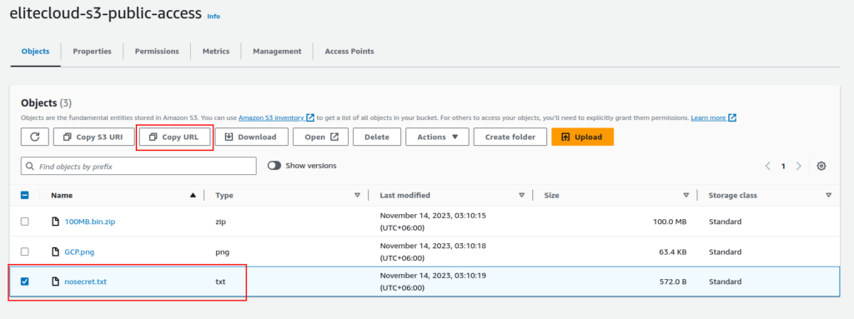
Task: Click the file icon beside GCP.png
Action: pos(55,252)
